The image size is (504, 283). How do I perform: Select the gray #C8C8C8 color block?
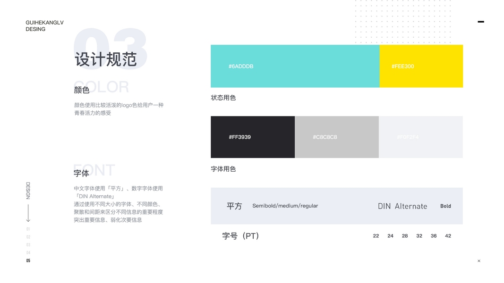point(336,137)
